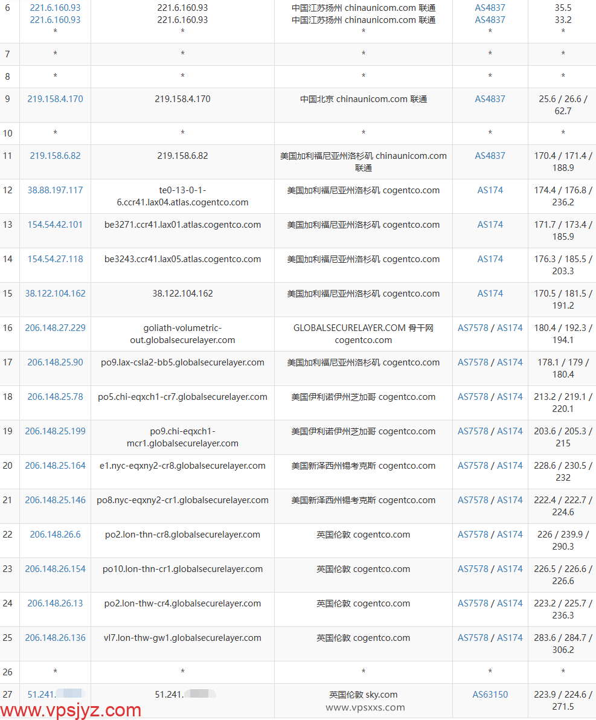This screenshot has width=596, height=720.
Task: Click AS7578 link in hop 21 row
Action: 473,501
